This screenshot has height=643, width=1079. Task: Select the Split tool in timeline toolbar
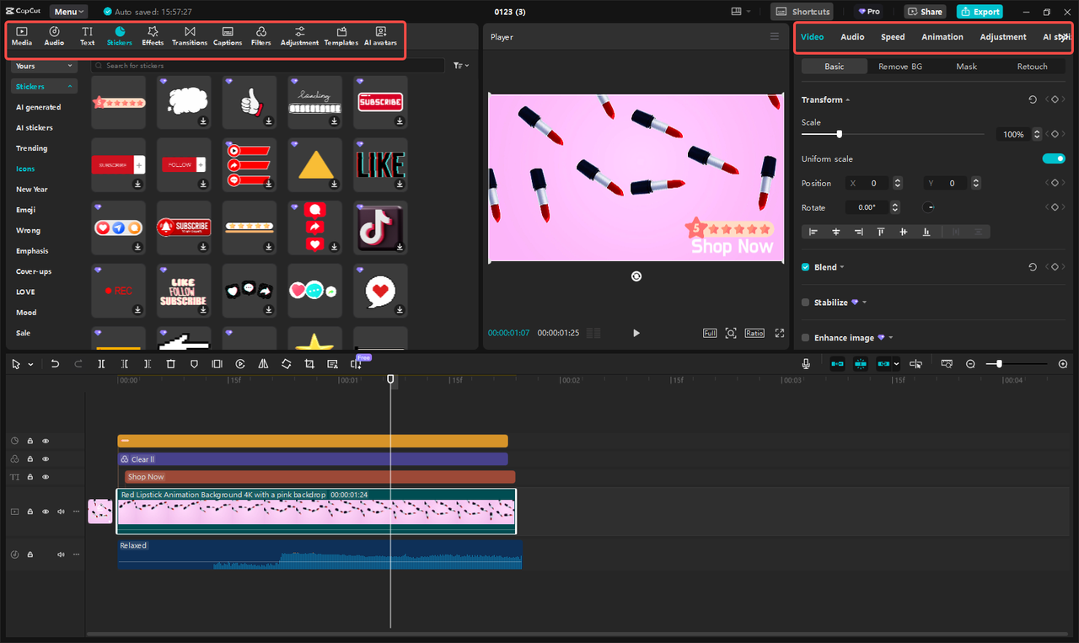(x=100, y=363)
